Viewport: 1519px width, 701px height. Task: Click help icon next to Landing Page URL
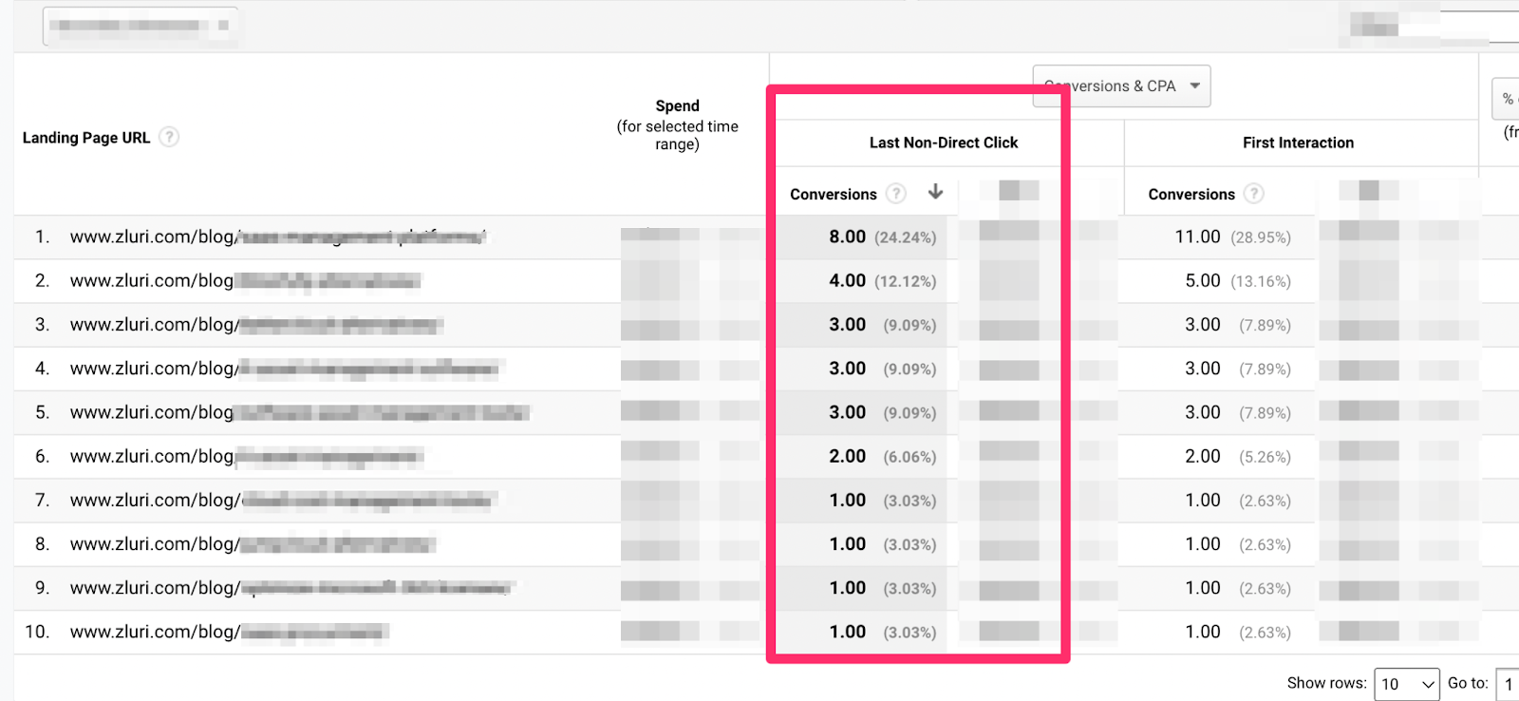click(169, 137)
